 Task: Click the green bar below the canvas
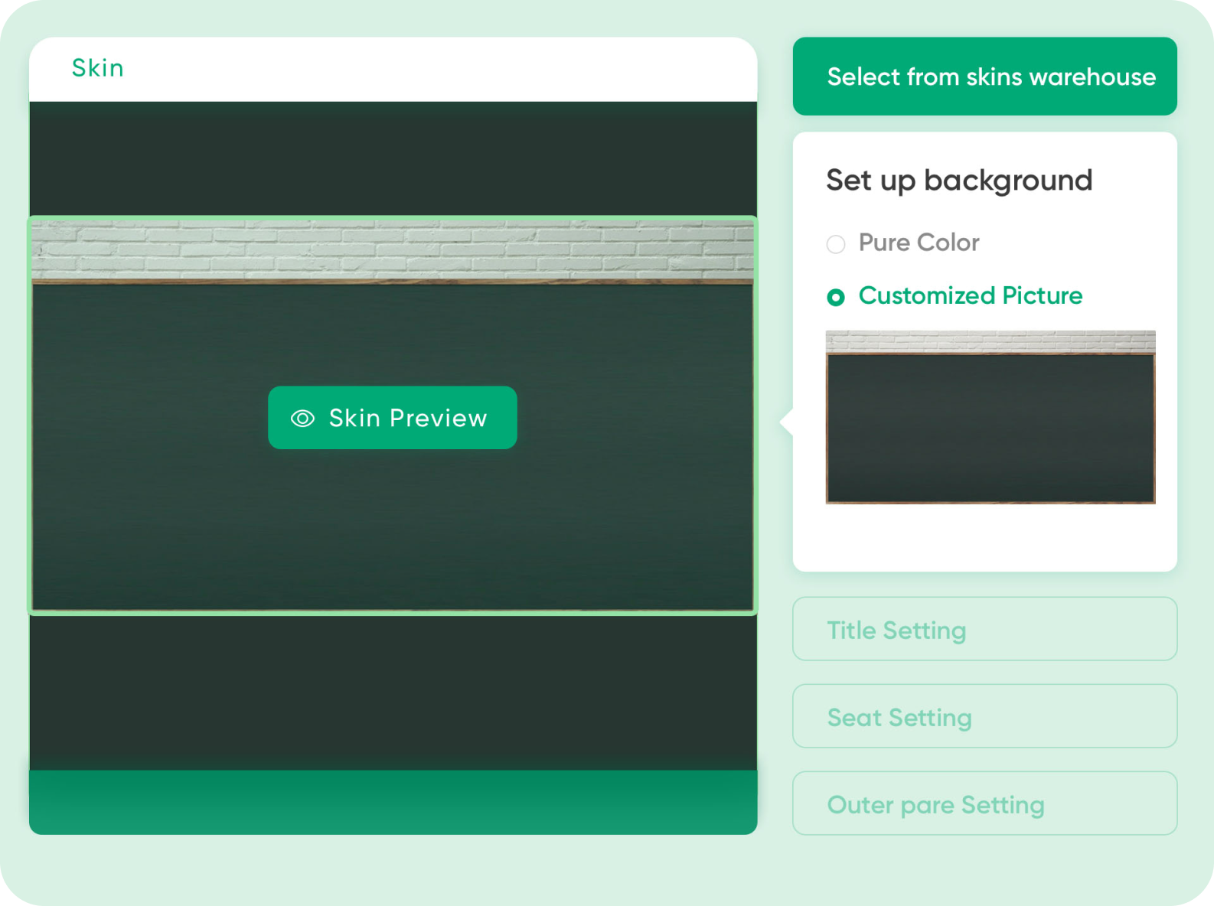[x=392, y=802]
